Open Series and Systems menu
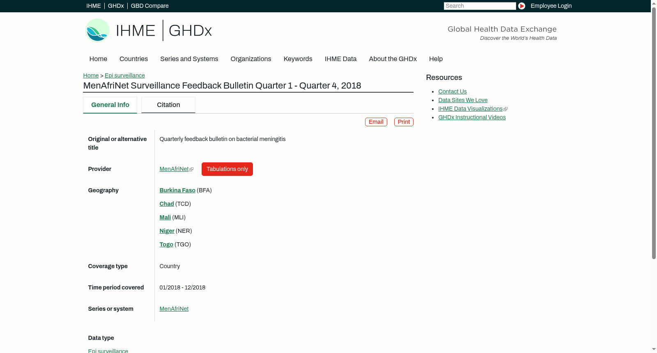The height and width of the screenshot is (353, 657). (x=189, y=59)
